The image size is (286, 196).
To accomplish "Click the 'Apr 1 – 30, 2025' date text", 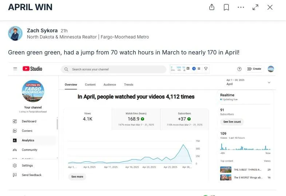I will (x=235, y=80).
